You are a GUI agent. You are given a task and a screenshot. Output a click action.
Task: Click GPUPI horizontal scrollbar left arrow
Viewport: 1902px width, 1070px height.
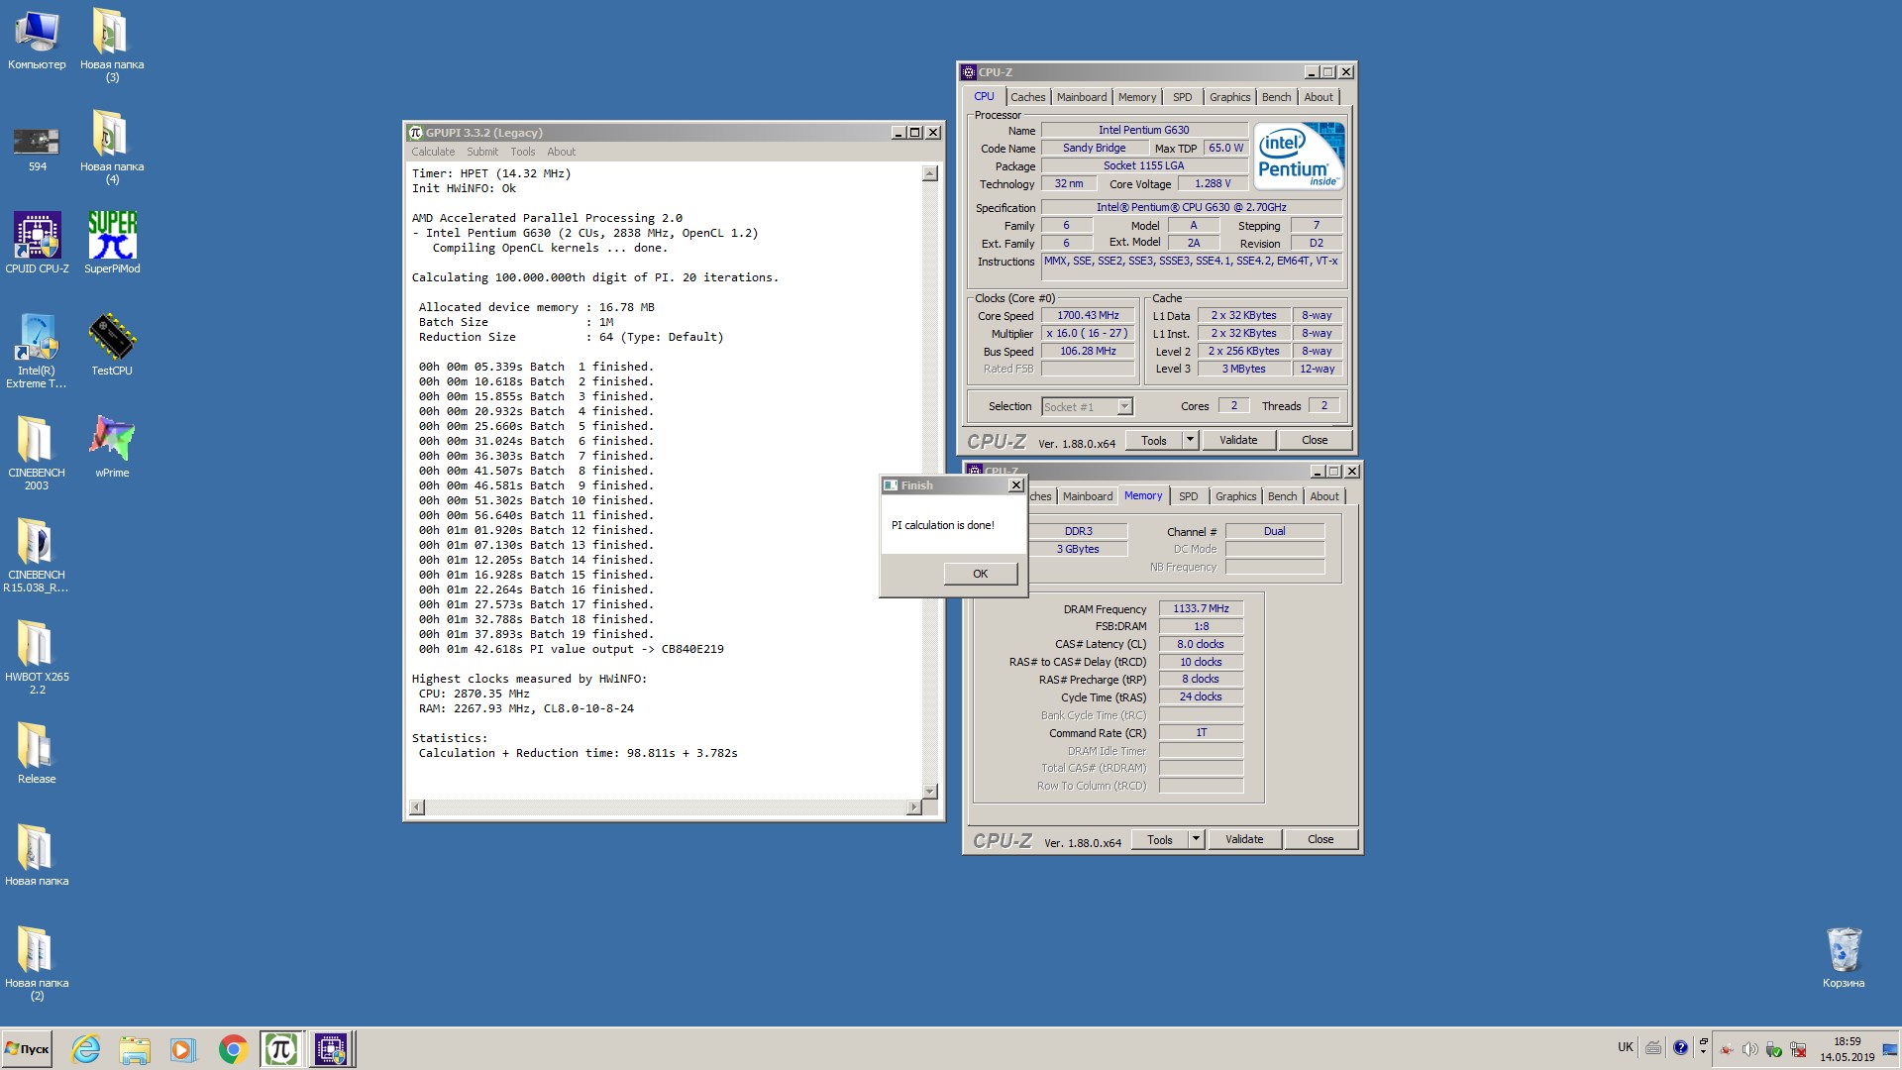coord(417,807)
